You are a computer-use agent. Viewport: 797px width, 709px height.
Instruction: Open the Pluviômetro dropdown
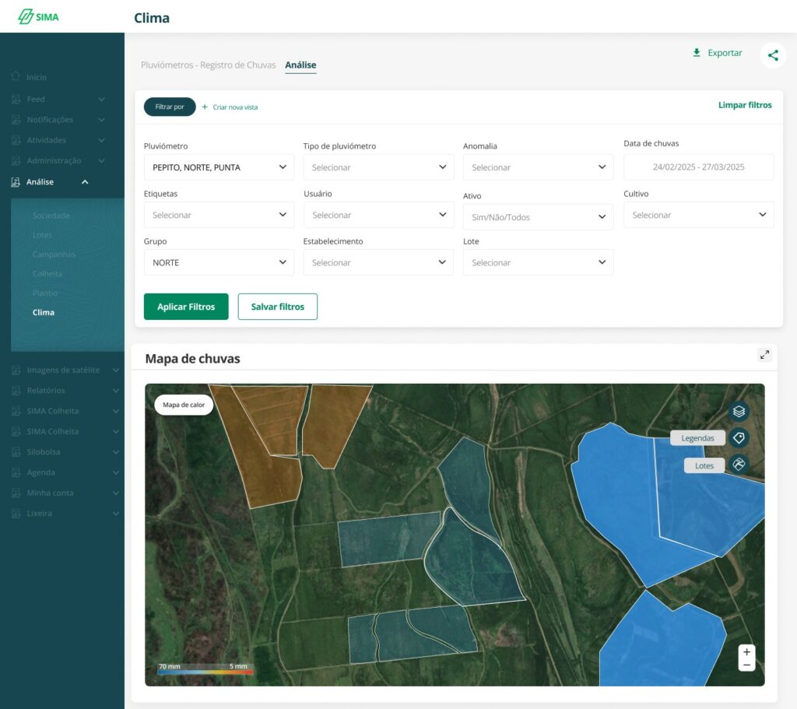pos(219,167)
